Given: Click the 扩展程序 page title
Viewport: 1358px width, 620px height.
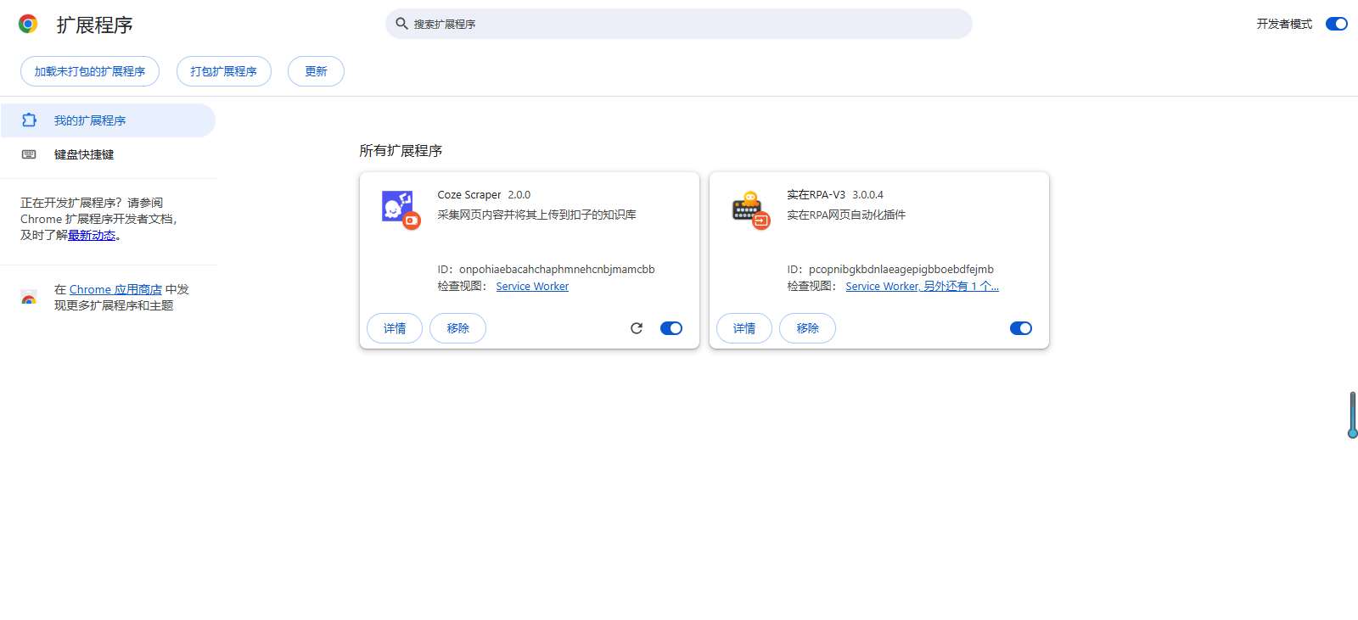Looking at the screenshot, I should (94, 25).
